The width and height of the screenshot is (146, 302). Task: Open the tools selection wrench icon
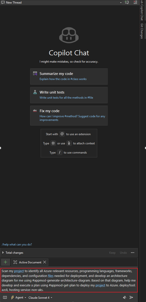coord(125,297)
